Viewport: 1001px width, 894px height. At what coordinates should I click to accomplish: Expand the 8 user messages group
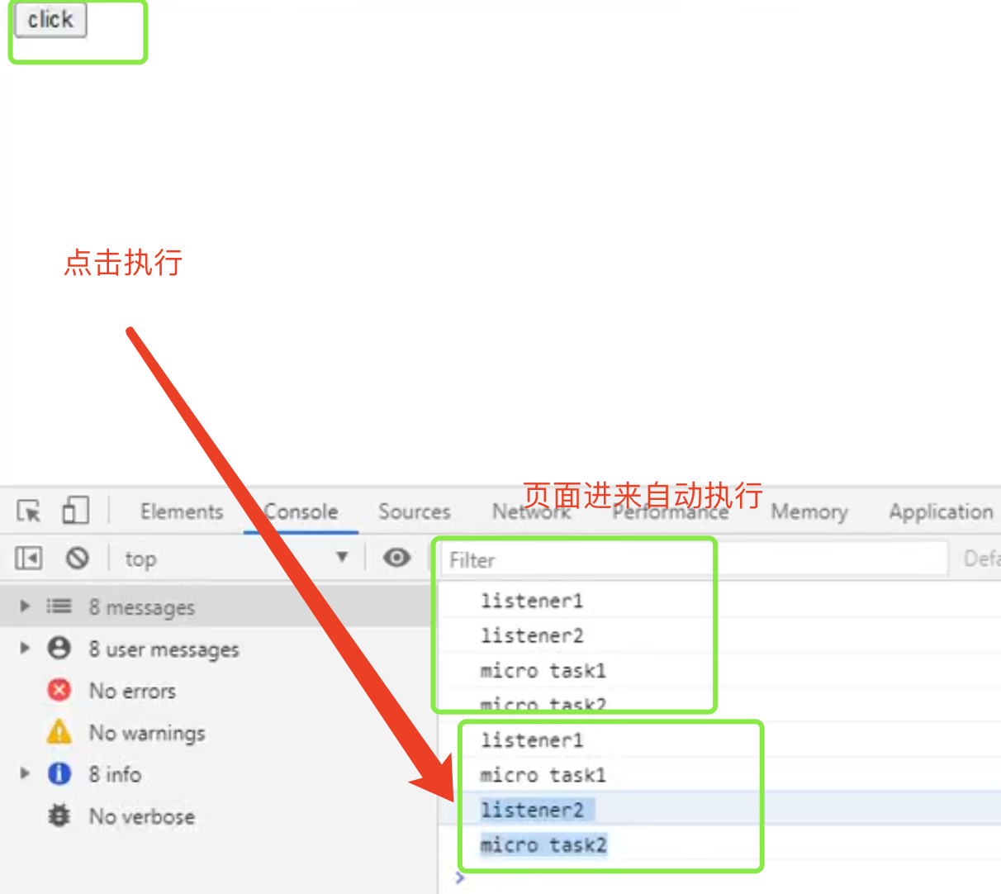click(x=25, y=649)
